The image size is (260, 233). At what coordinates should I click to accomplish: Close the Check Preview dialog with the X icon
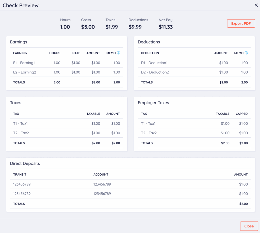(x=256, y=5)
